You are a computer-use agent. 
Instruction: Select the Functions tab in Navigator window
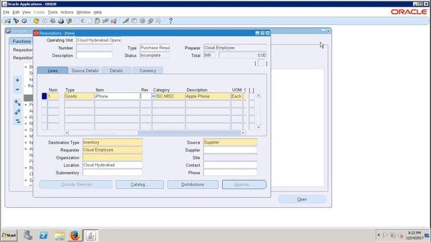[x=22, y=41]
